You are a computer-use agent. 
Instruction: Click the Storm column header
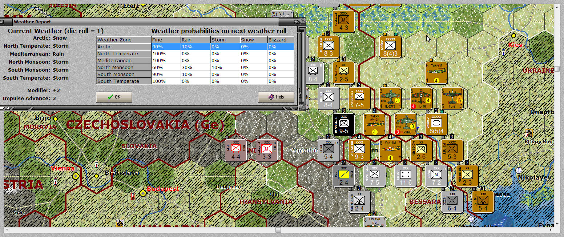click(x=225, y=40)
